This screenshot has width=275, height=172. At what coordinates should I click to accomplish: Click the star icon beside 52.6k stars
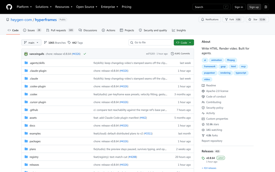pos(203,124)
